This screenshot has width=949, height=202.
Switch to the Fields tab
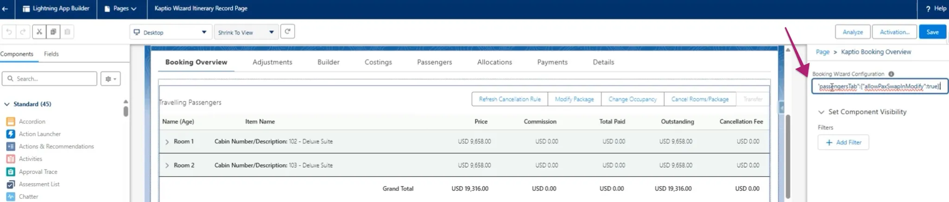pos(51,54)
